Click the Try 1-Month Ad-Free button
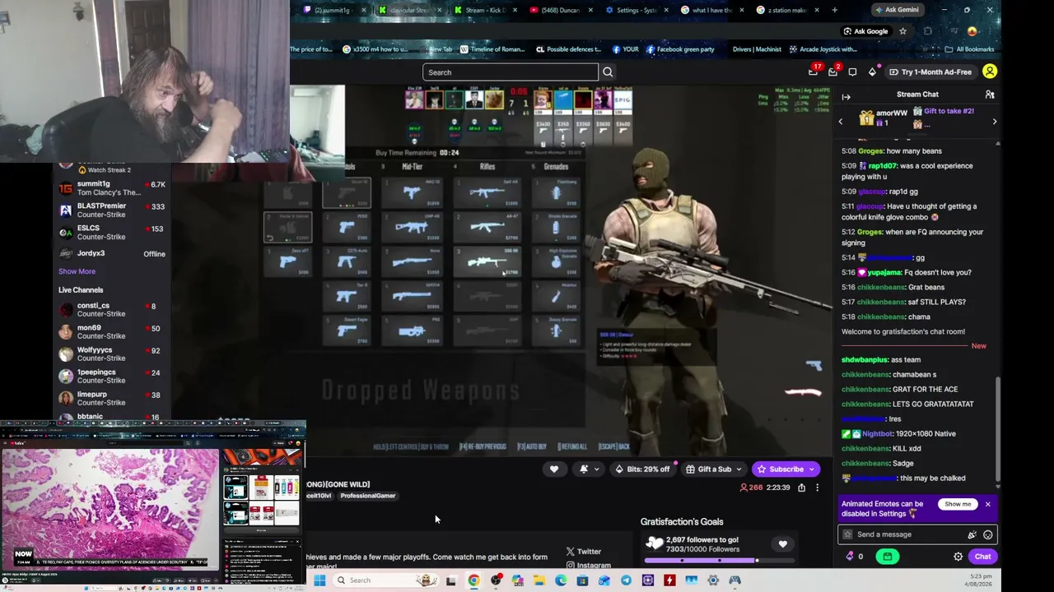Image resolution: width=1054 pixels, height=592 pixels. pos(930,72)
